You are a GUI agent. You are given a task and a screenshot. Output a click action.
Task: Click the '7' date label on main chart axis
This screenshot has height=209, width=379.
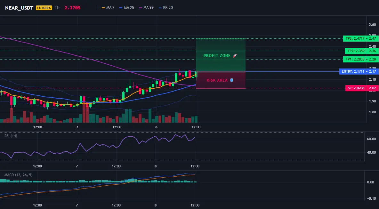[x=77, y=127]
